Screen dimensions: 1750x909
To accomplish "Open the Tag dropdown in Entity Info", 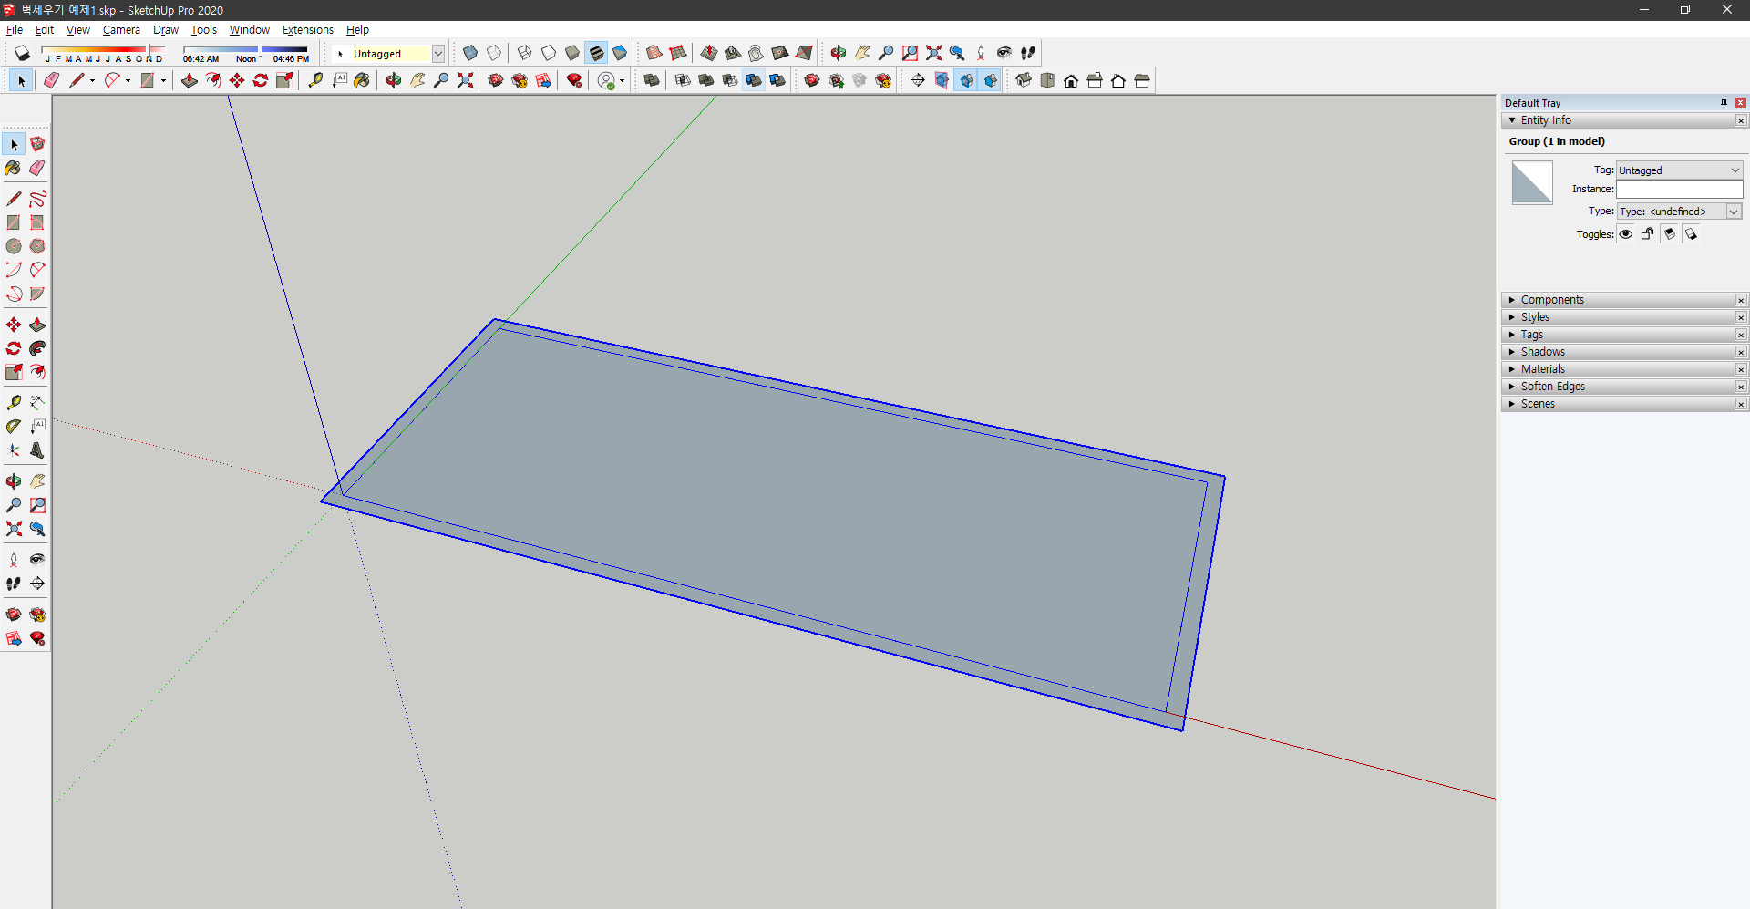I will point(1680,170).
